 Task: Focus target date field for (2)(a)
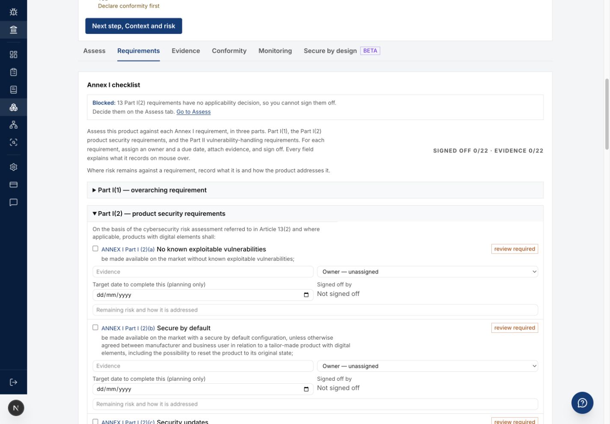pos(203,295)
